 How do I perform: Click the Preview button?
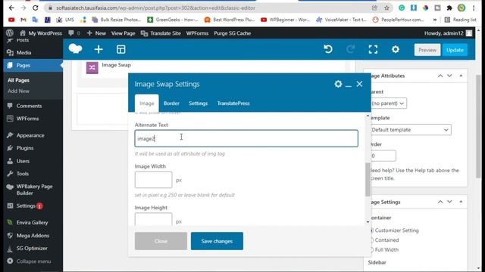pos(427,50)
